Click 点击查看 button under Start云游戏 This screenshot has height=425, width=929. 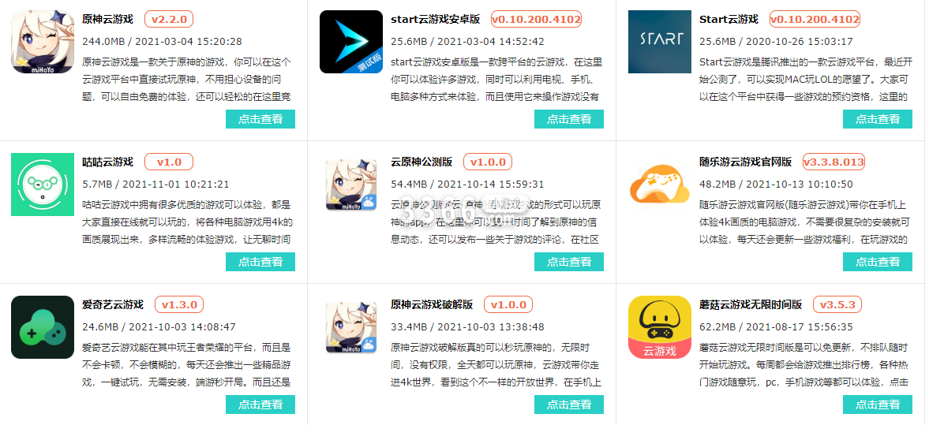[878, 119]
